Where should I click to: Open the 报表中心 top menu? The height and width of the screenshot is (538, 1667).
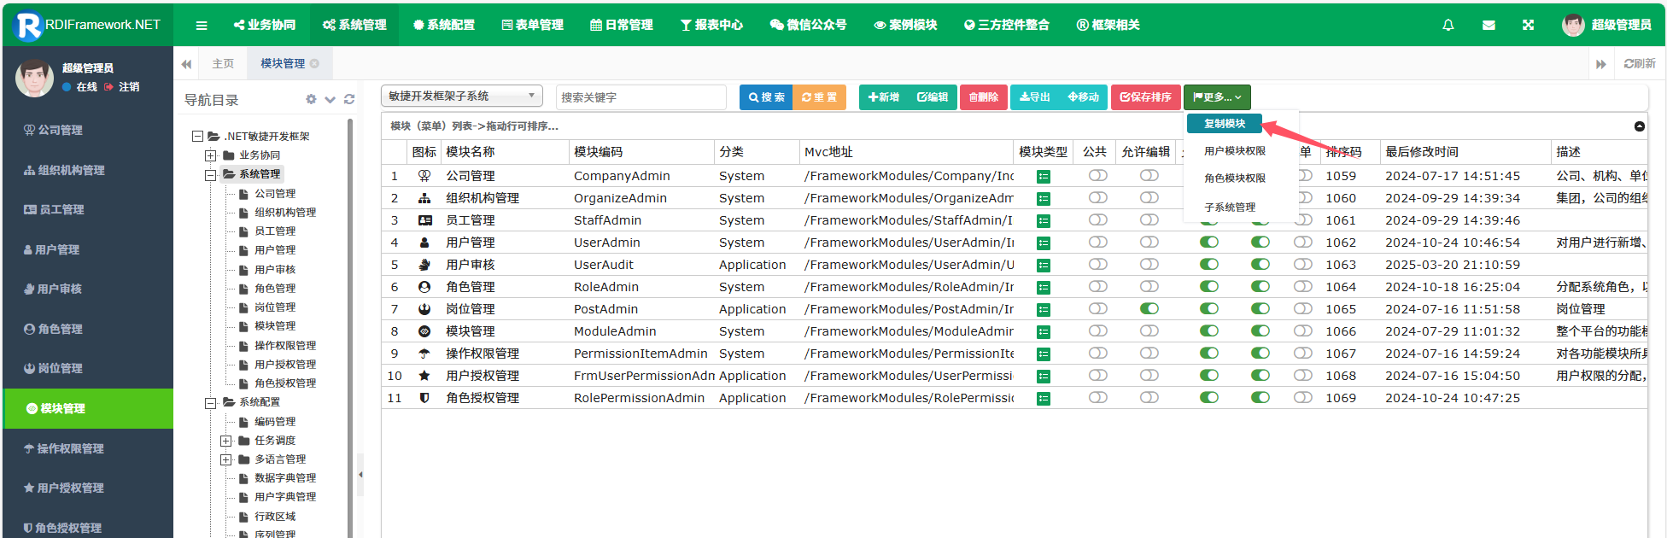711,26
